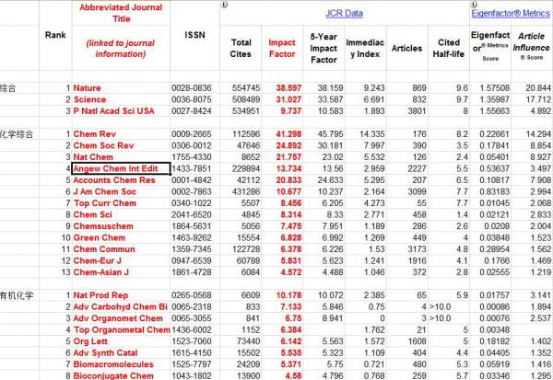Viewport: 553px width, 380px height.
Task: Select Chem Rev impact factor 41.298
Action: pyautogui.click(x=288, y=134)
